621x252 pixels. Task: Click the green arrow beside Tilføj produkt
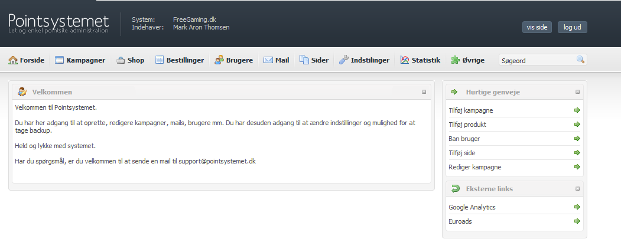(577, 124)
